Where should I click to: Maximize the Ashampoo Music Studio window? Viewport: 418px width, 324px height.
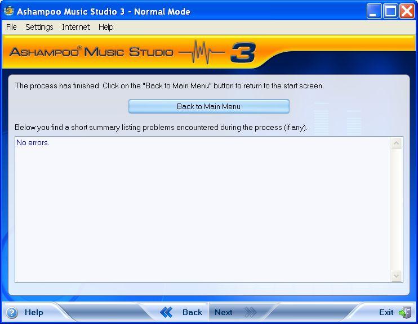coord(390,11)
